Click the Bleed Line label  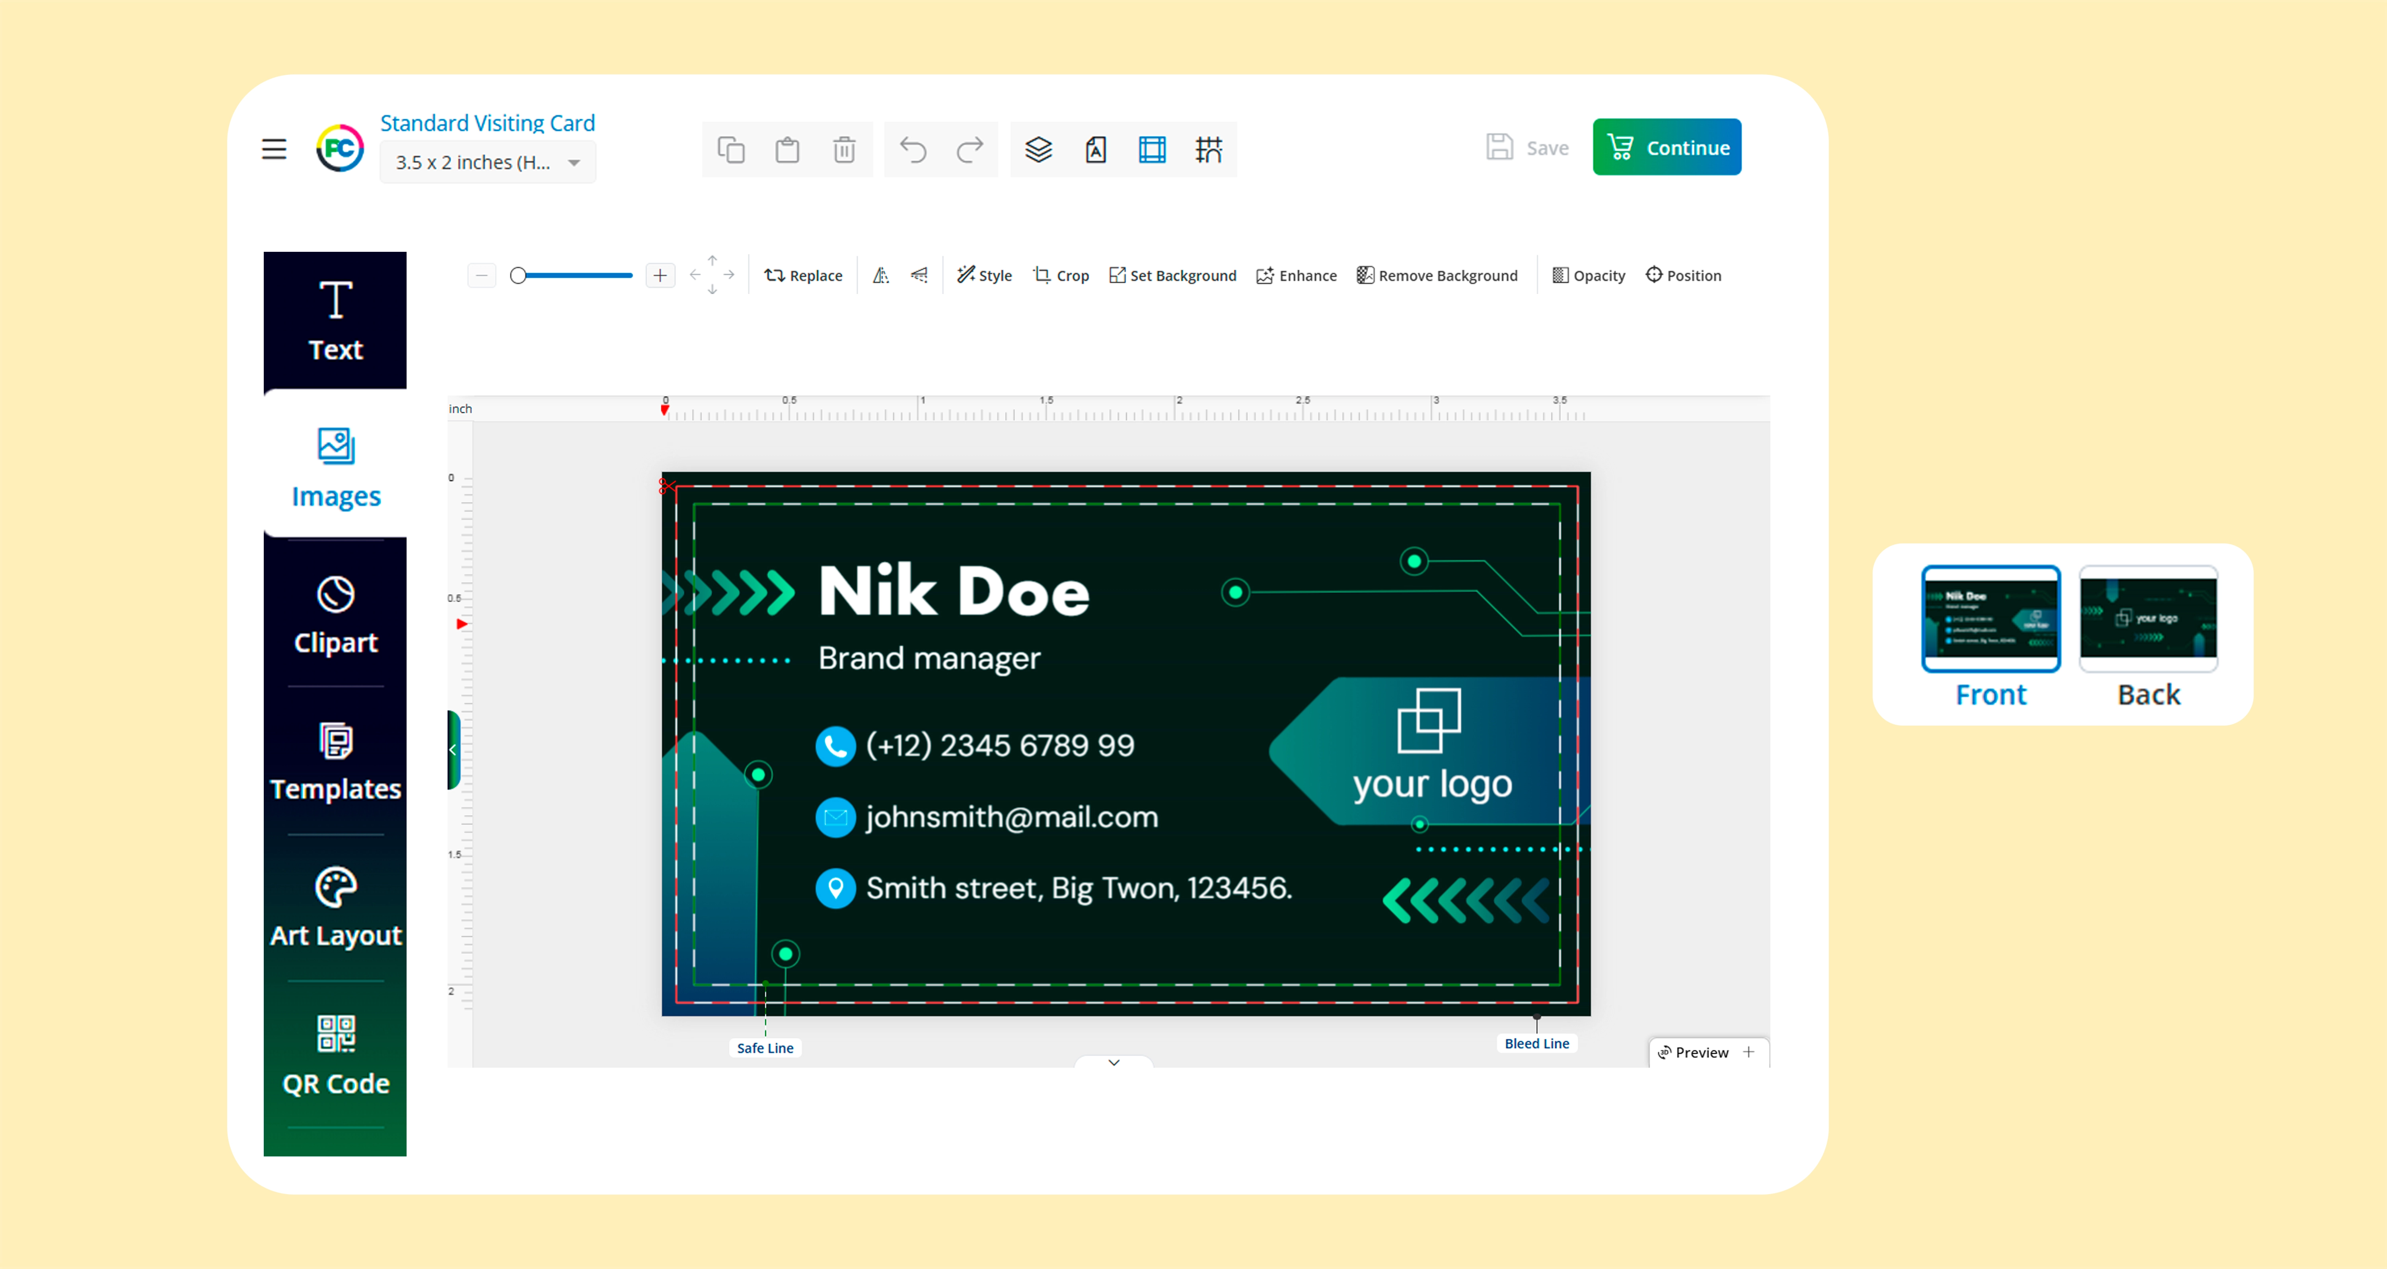pyautogui.click(x=1536, y=1043)
